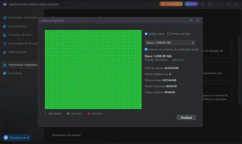Viewport: 242px width, 144px height.
Task: Close the Teste de Superfície dialog
Action: pos(198,21)
